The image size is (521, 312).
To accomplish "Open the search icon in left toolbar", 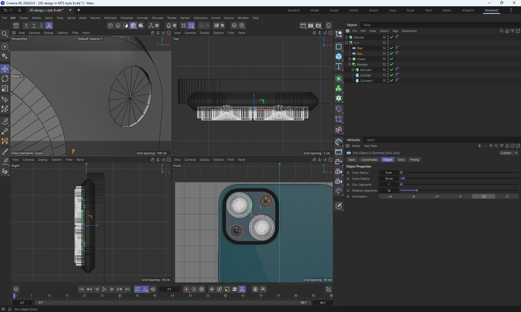I will coord(5,34).
